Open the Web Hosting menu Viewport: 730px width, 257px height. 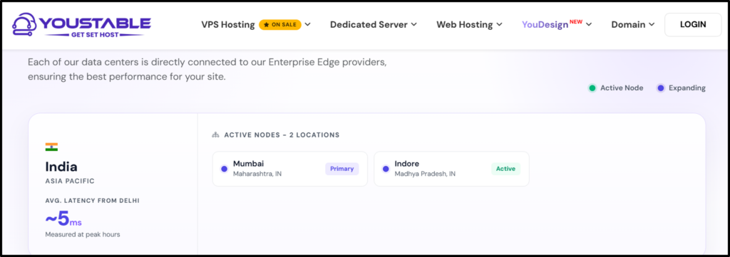(x=464, y=25)
